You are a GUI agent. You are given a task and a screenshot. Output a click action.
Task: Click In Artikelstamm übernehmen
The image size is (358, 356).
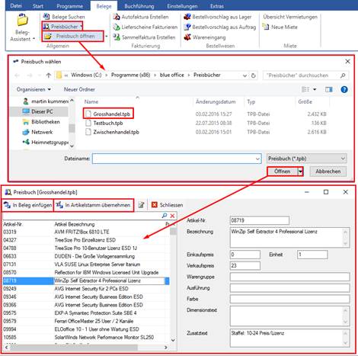click(x=94, y=205)
